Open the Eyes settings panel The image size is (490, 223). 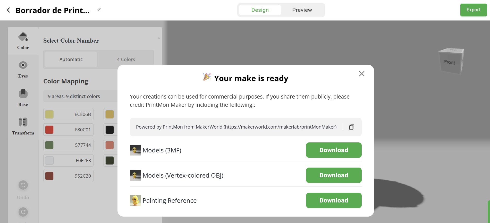[23, 69]
